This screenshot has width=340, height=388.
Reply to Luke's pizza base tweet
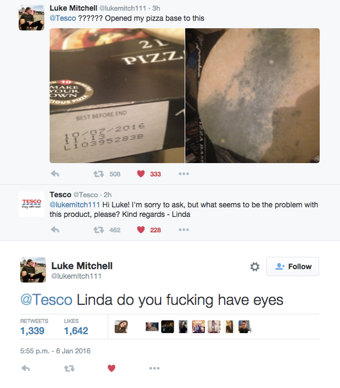[x=55, y=174]
